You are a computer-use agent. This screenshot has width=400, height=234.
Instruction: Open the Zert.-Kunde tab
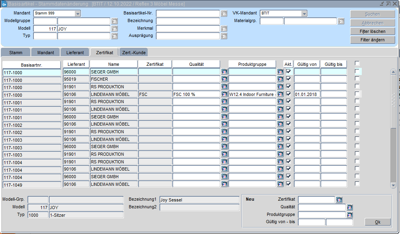click(x=134, y=53)
